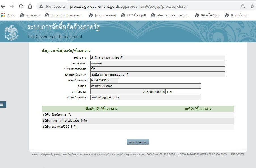Bookmark this page with the star icon
The width and height of the screenshot is (256, 168).
[x=252, y=6]
